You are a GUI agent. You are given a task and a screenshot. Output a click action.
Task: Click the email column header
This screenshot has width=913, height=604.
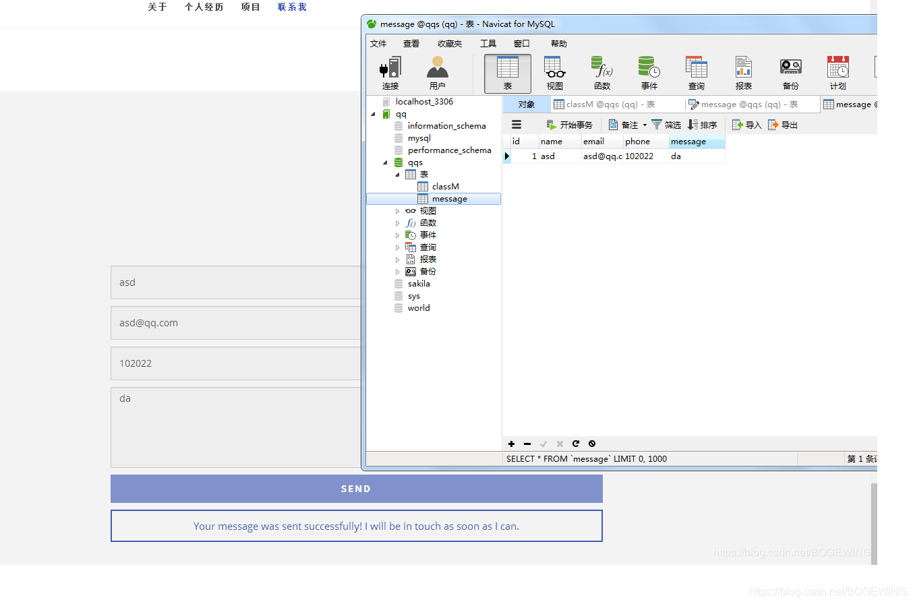(602, 142)
